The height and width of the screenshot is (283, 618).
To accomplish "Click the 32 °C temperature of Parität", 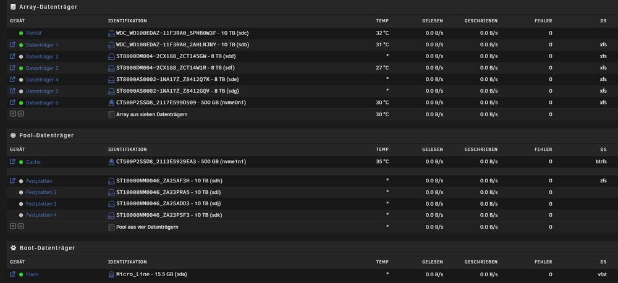I will [383, 33].
